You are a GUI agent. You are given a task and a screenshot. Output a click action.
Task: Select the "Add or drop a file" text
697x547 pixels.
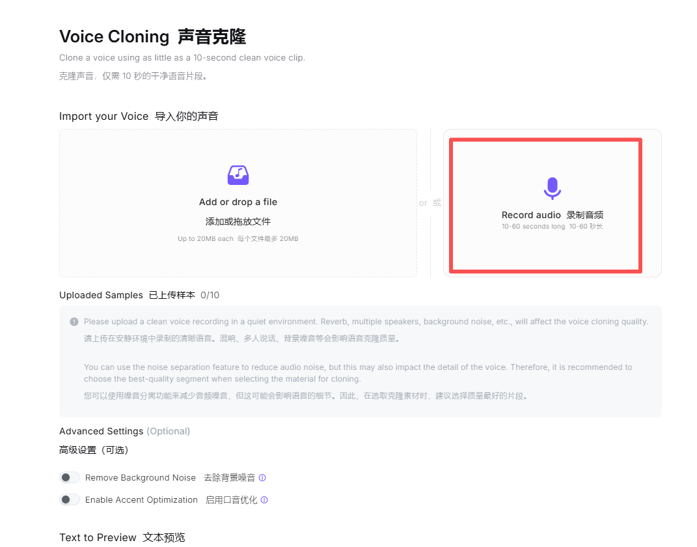pos(238,202)
